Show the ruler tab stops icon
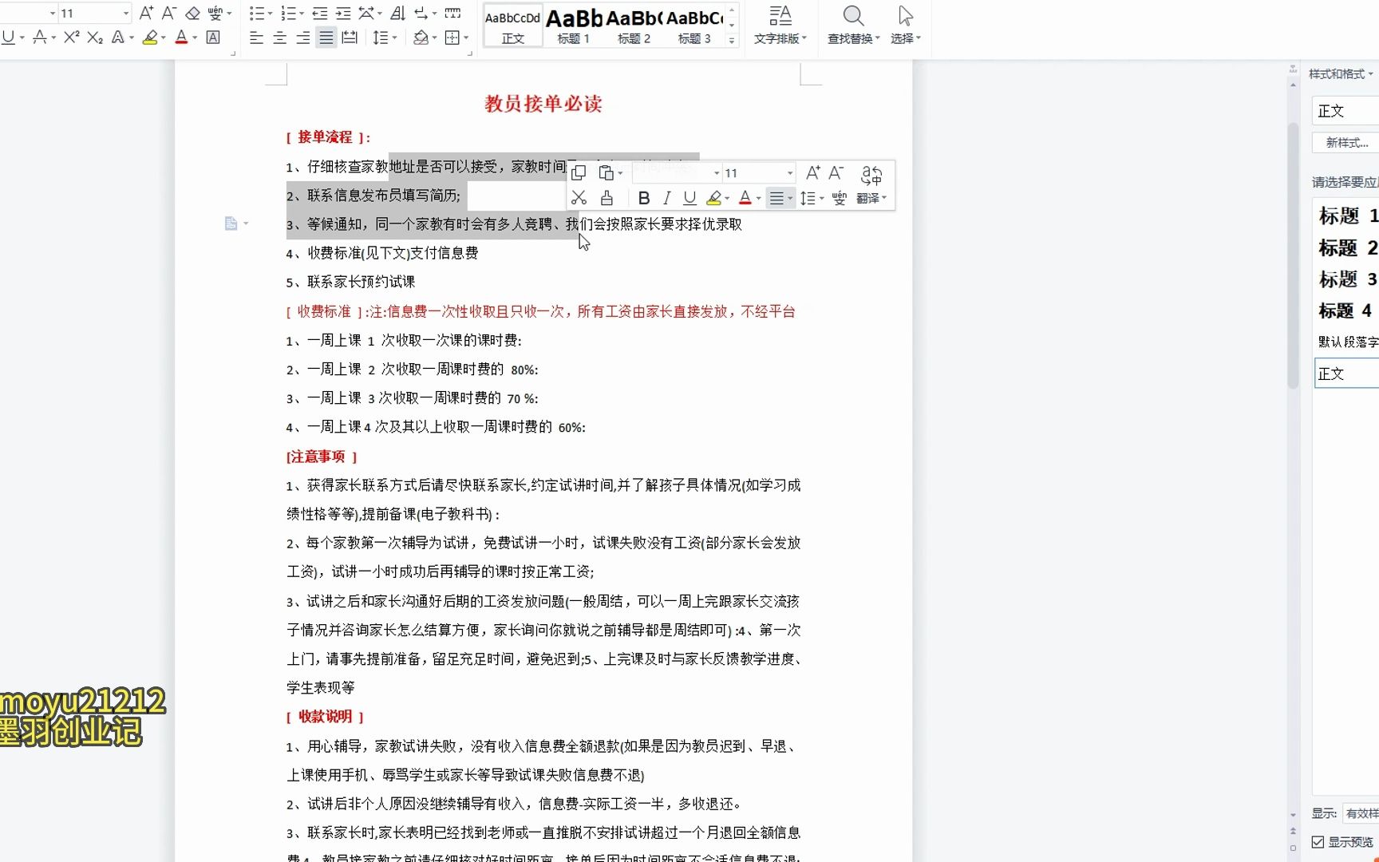1379x862 pixels. click(x=452, y=14)
